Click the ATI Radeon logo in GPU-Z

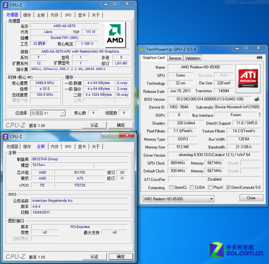point(248,79)
